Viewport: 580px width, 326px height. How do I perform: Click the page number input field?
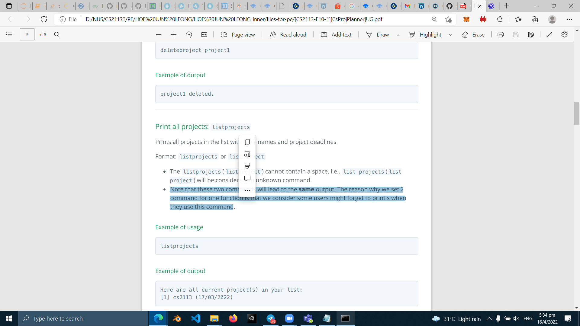(x=27, y=35)
